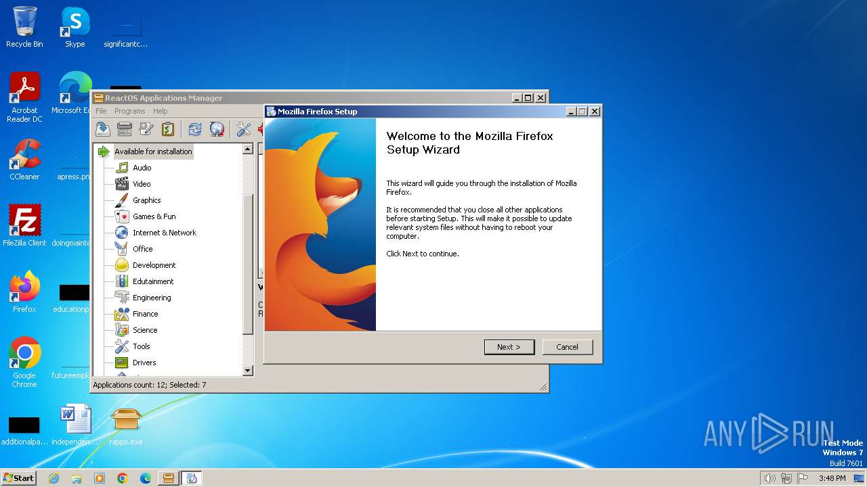Open the File menu in Applications Manager

(x=101, y=111)
